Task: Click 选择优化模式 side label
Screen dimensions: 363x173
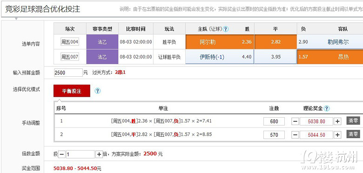Action: (x=27, y=89)
